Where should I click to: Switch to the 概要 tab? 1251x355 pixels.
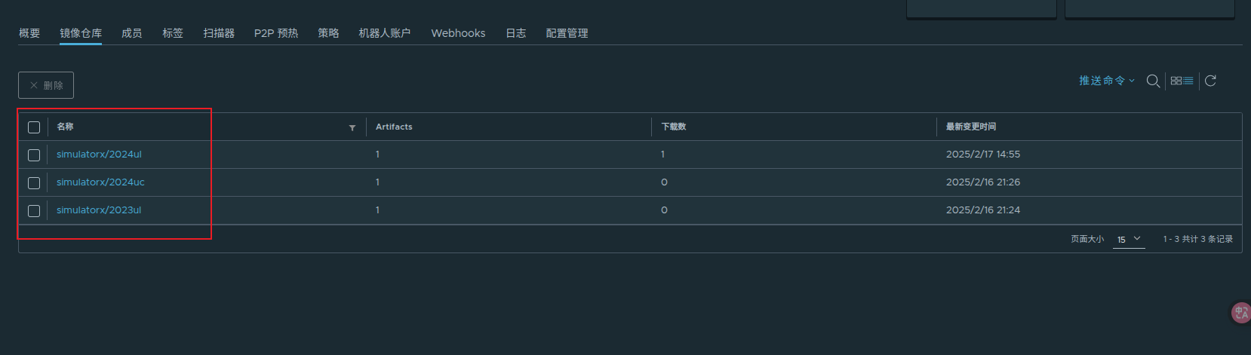tap(29, 33)
